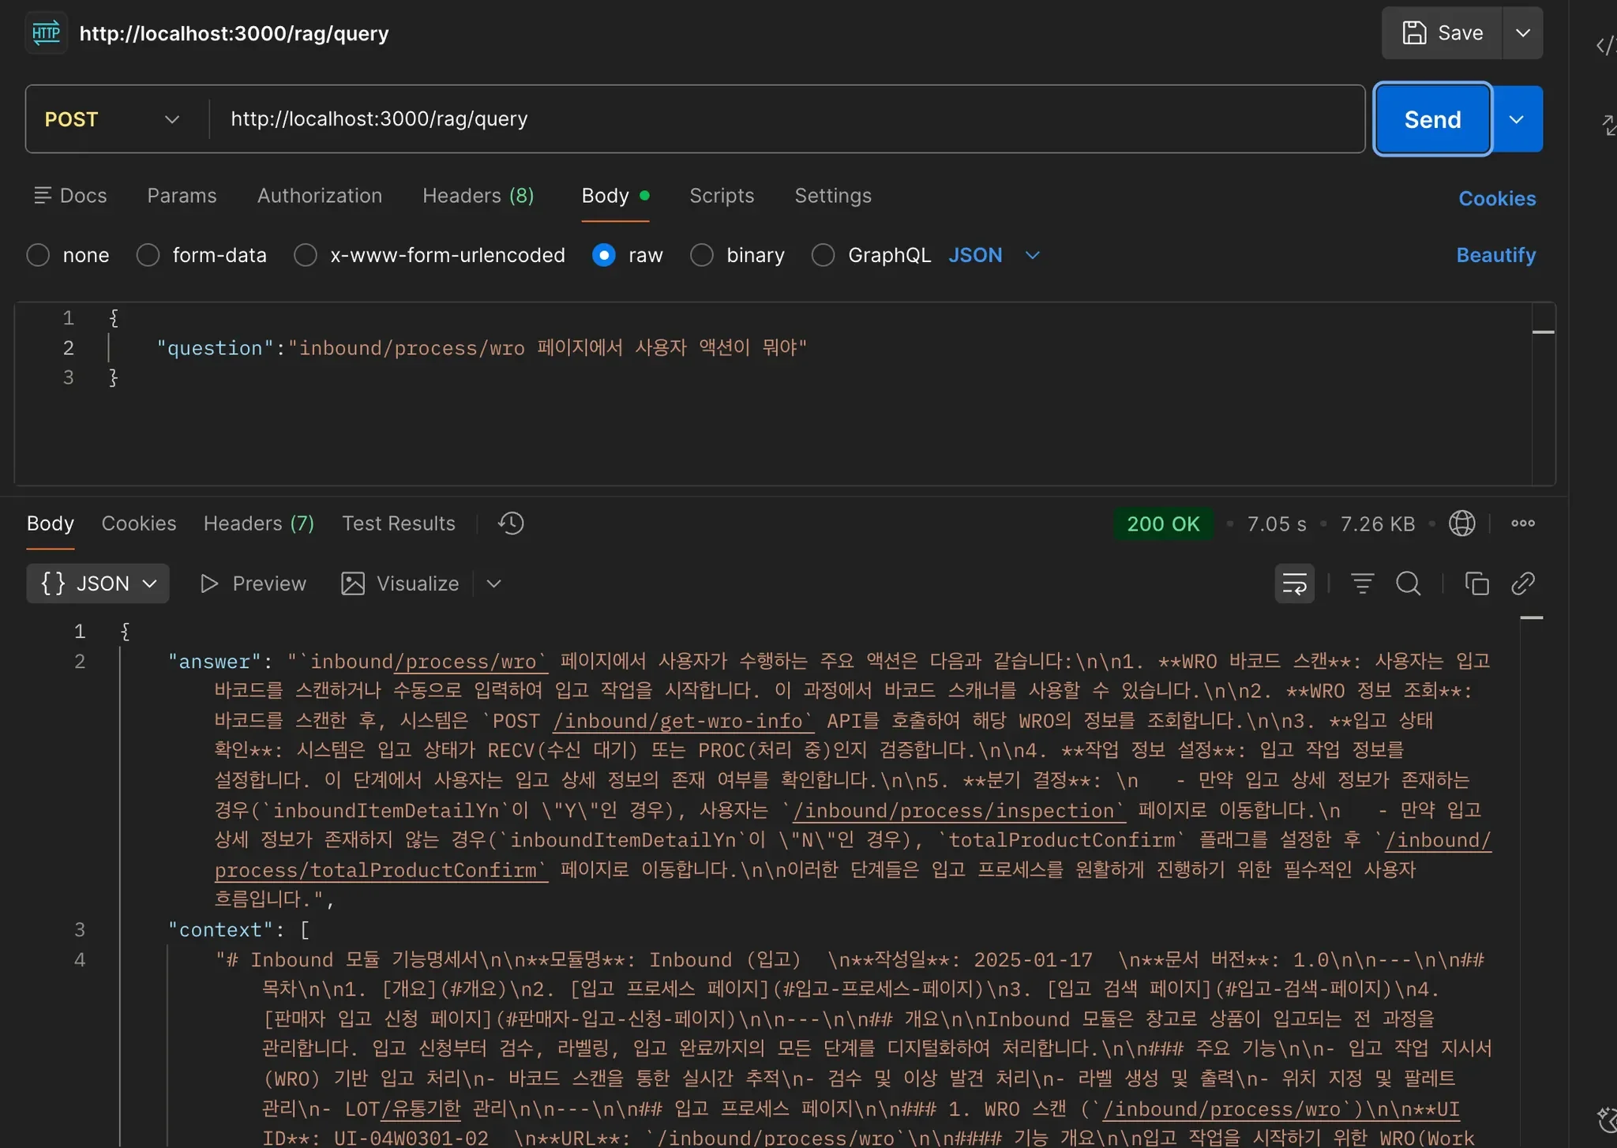1617x1148 pixels.
Task: Open the JSON response format dropdown
Action: tap(98, 583)
